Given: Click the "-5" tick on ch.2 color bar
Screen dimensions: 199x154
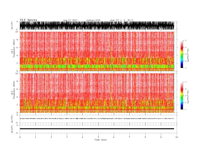Looking at the screenshot, I should coord(185,96).
